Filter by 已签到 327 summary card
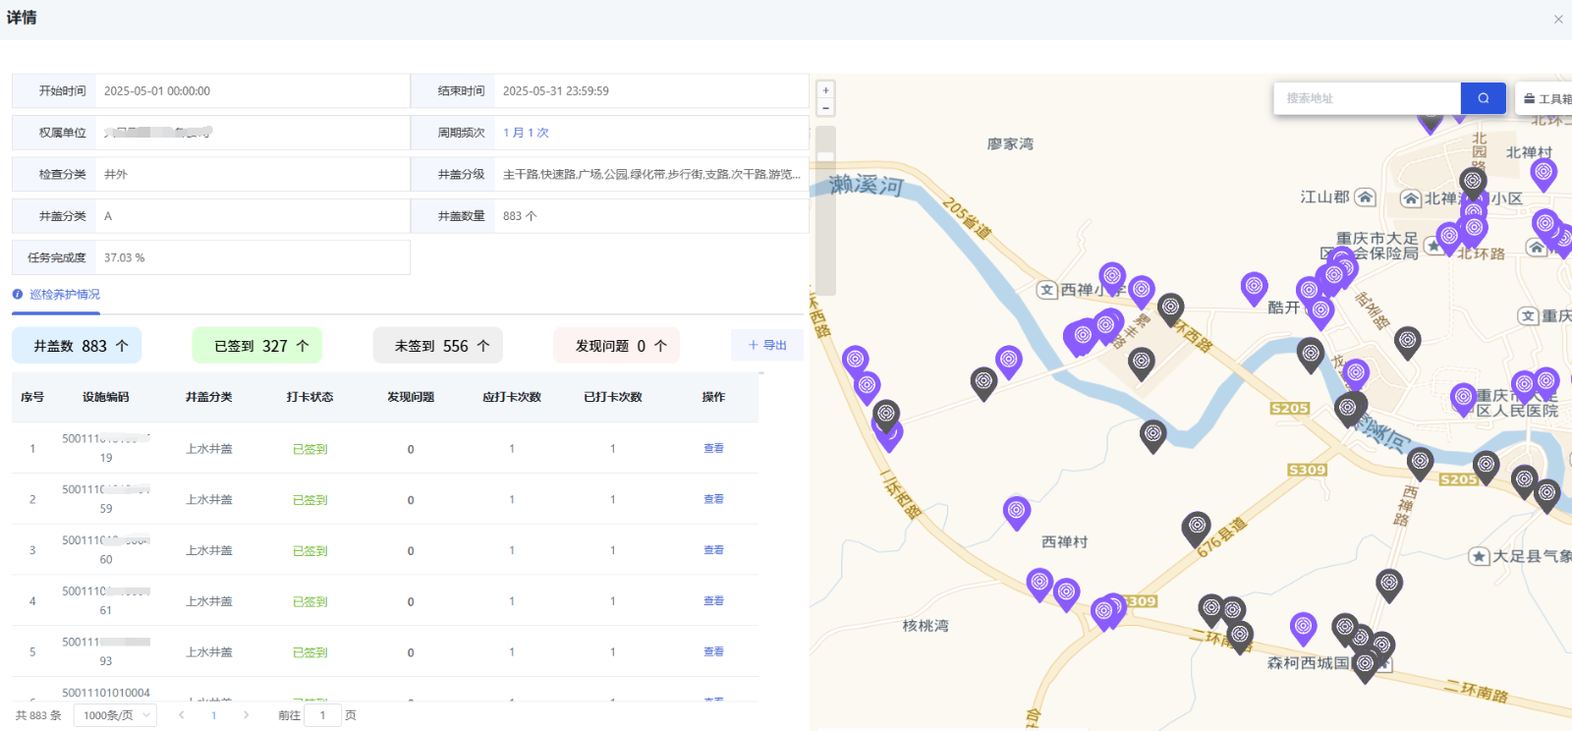The width and height of the screenshot is (1572, 731). click(256, 346)
